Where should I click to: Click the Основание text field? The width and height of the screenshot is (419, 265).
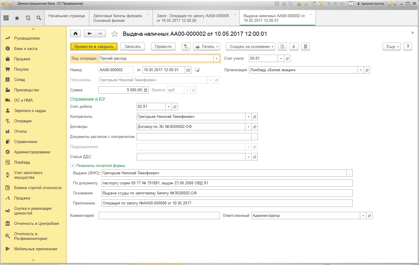227,193
